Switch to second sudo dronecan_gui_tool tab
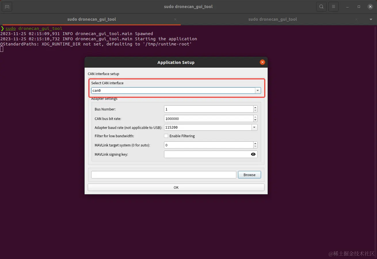Image resolution: width=377 pixels, height=259 pixels. tap(273, 19)
